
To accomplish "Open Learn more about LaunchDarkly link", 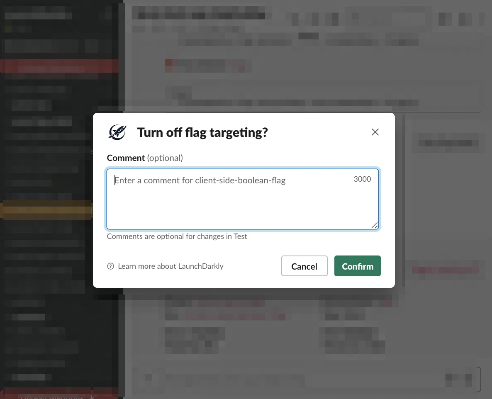I will tap(170, 266).
